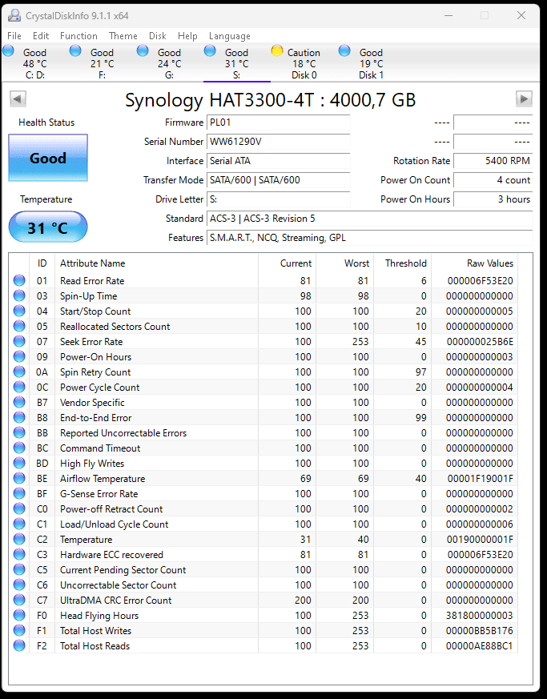Open the Function menu

pos(78,36)
